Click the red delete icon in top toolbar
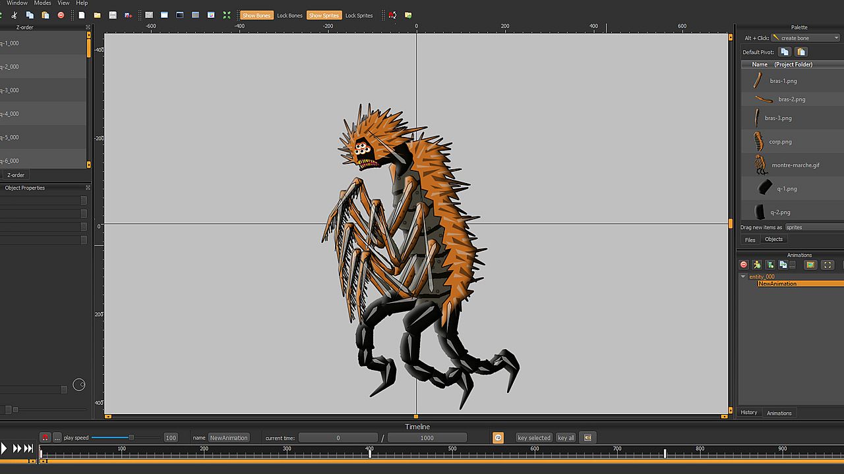 [x=61, y=15]
